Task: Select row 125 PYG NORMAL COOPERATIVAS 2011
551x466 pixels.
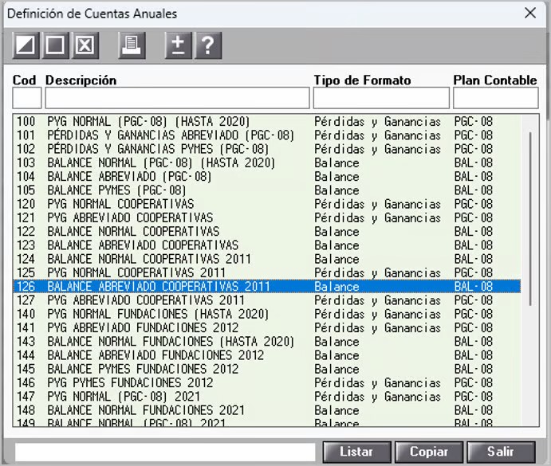Action: click(267, 272)
